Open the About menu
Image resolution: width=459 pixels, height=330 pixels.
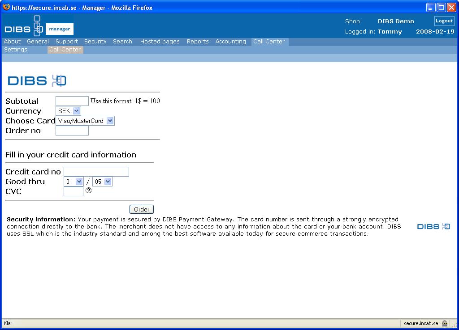[12, 42]
